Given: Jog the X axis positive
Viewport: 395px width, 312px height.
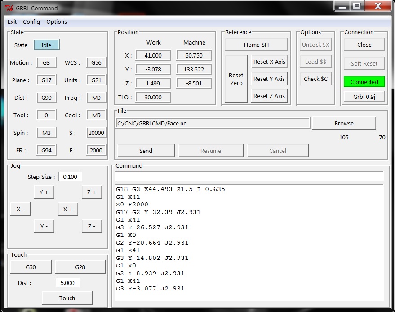Looking at the screenshot, I should pyautogui.click(x=68, y=209).
